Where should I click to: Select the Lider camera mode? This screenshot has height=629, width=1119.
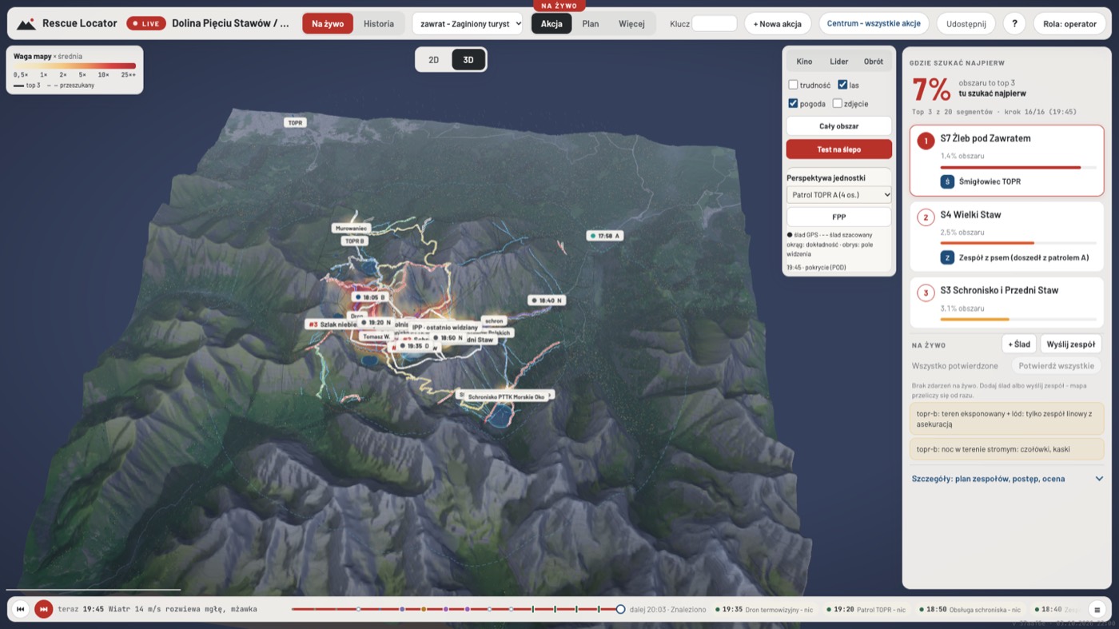(839, 62)
